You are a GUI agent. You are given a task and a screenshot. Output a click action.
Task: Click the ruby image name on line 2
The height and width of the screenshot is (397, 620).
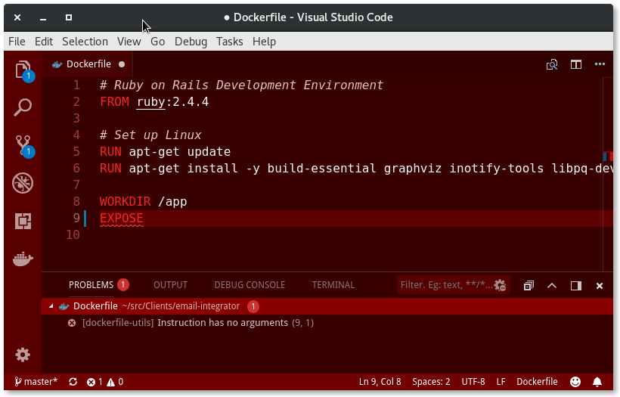(x=150, y=102)
